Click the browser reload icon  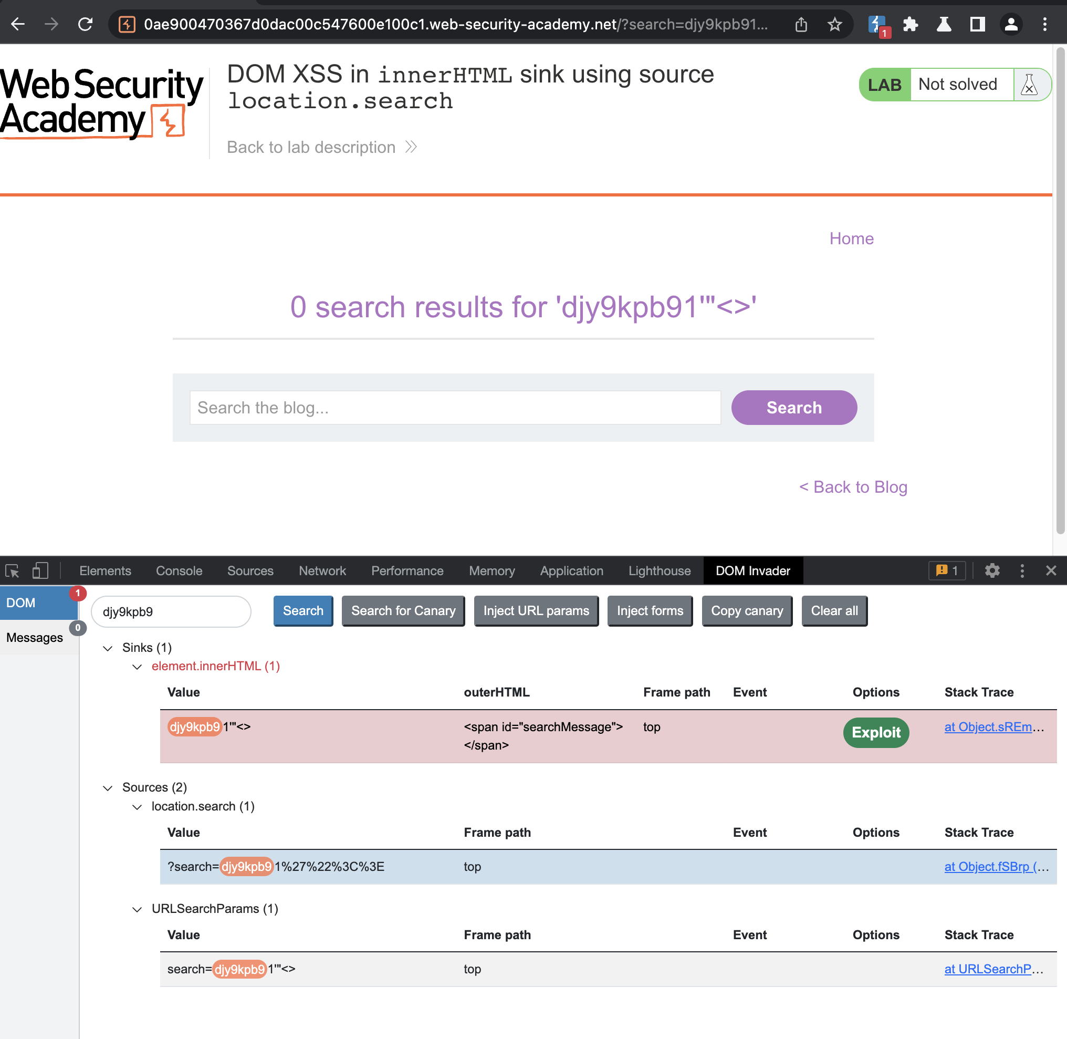coord(85,25)
